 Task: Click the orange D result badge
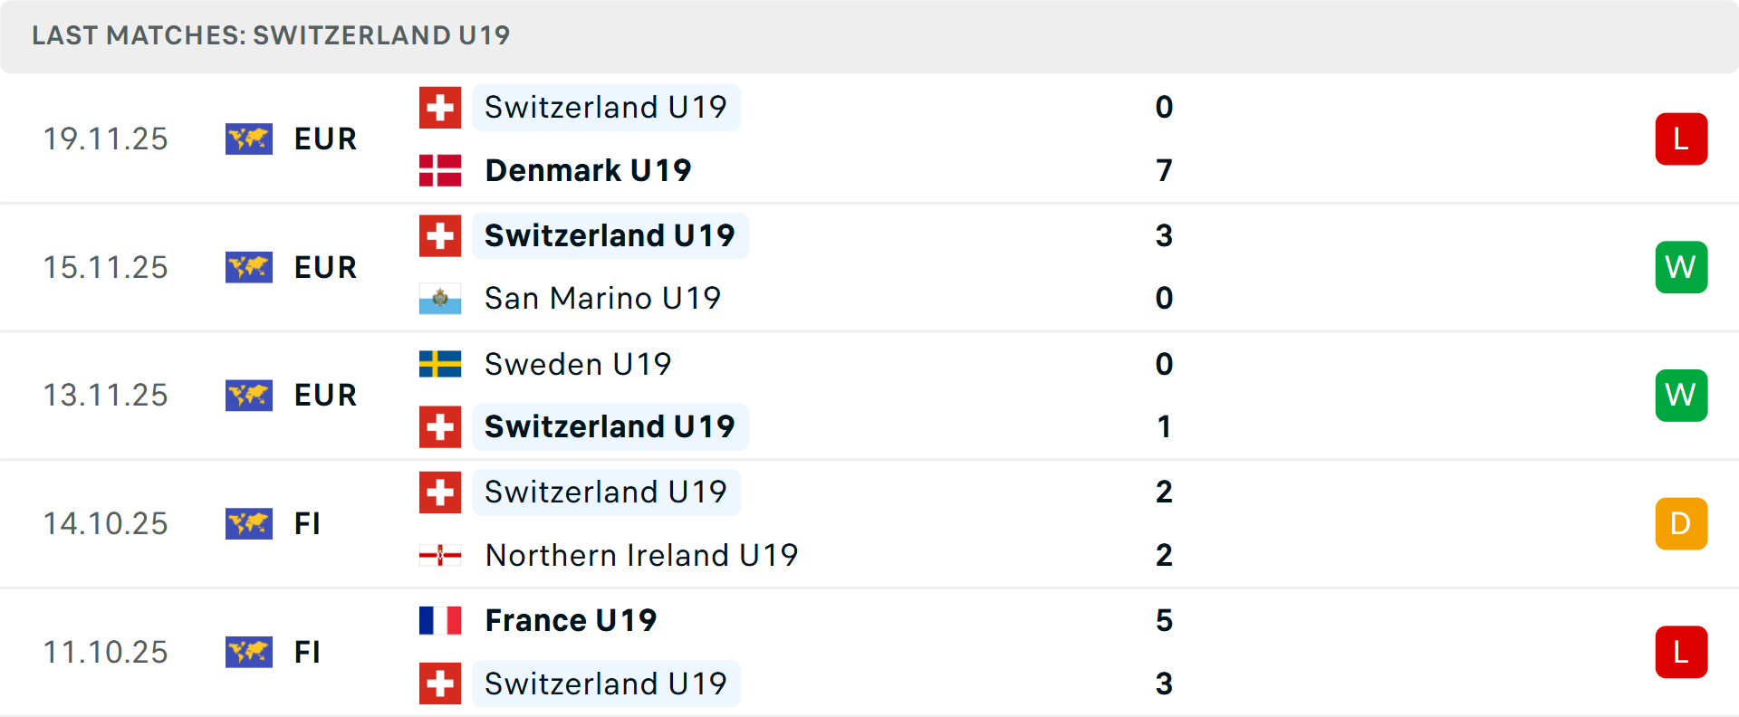[1681, 523]
